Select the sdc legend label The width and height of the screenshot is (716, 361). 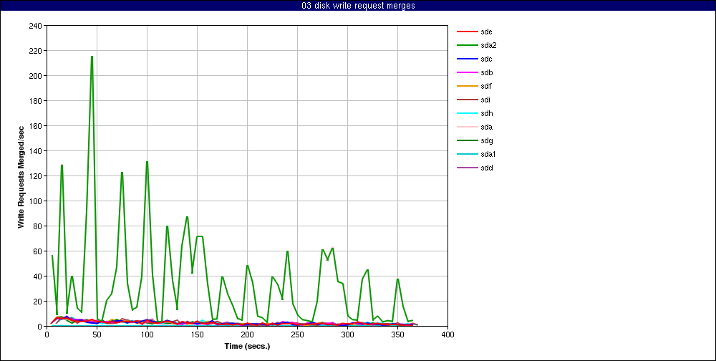click(x=486, y=59)
